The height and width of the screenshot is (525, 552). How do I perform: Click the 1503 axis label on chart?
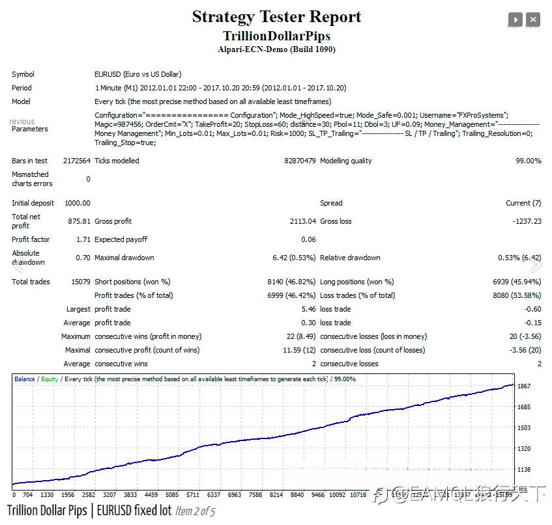point(524,427)
